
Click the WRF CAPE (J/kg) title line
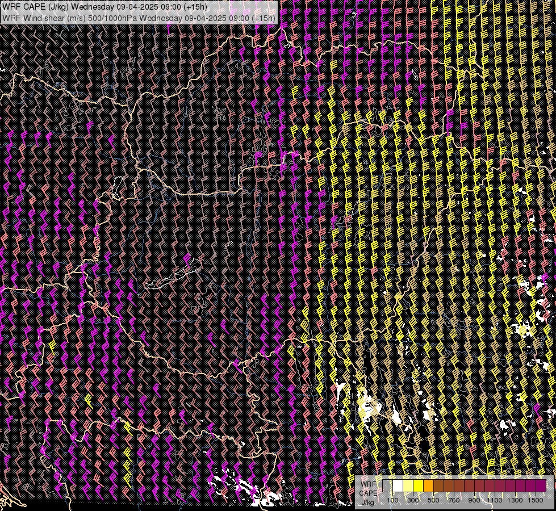[x=104, y=7]
